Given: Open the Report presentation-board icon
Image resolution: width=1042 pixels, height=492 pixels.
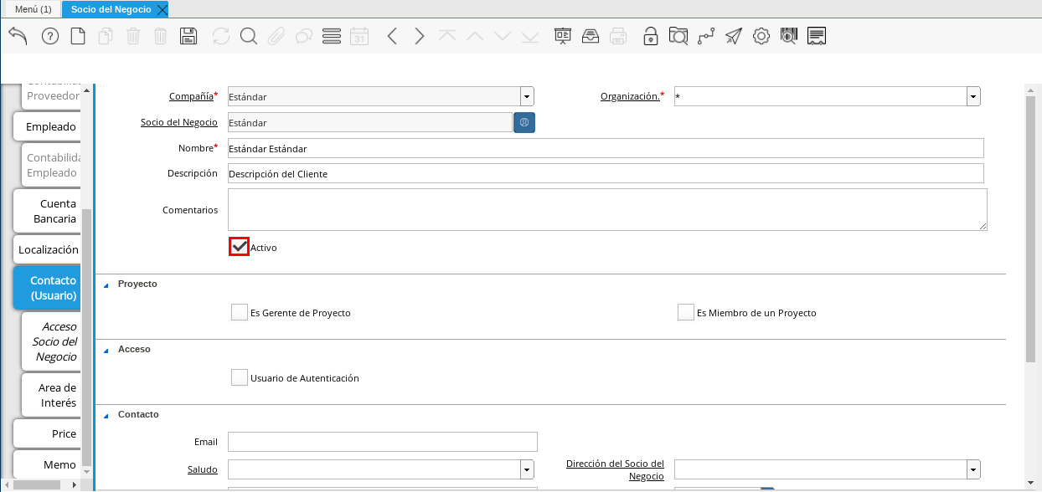Looking at the screenshot, I should click(563, 36).
